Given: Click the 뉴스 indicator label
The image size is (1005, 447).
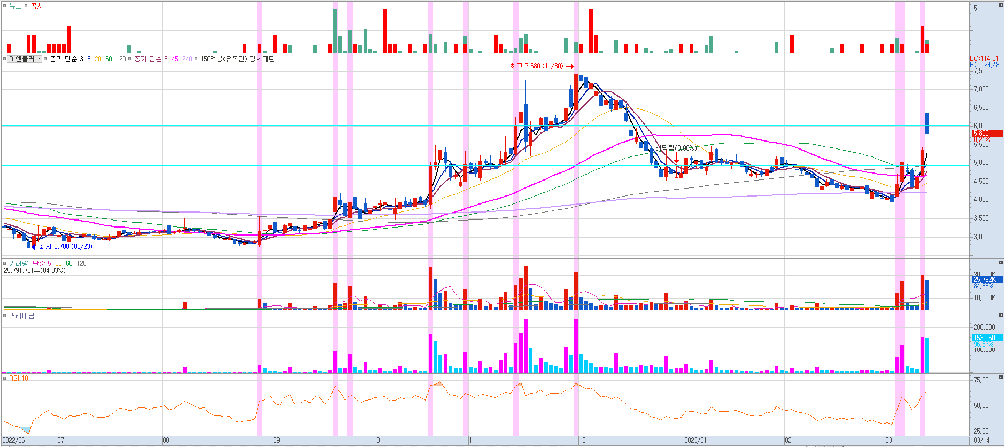Looking at the screenshot, I should [16, 6].
